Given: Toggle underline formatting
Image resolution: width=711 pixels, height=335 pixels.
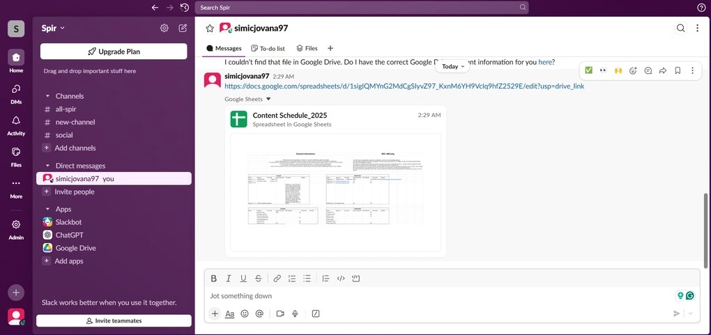Looking at the screenshot, I should [243, 279].
